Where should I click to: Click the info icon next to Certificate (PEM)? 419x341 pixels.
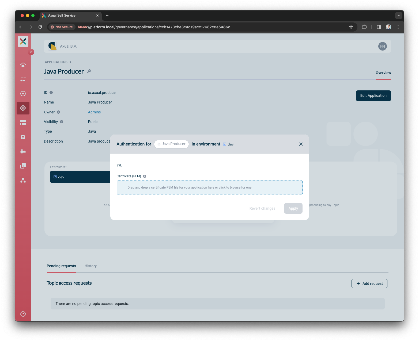tap(145, 176)
